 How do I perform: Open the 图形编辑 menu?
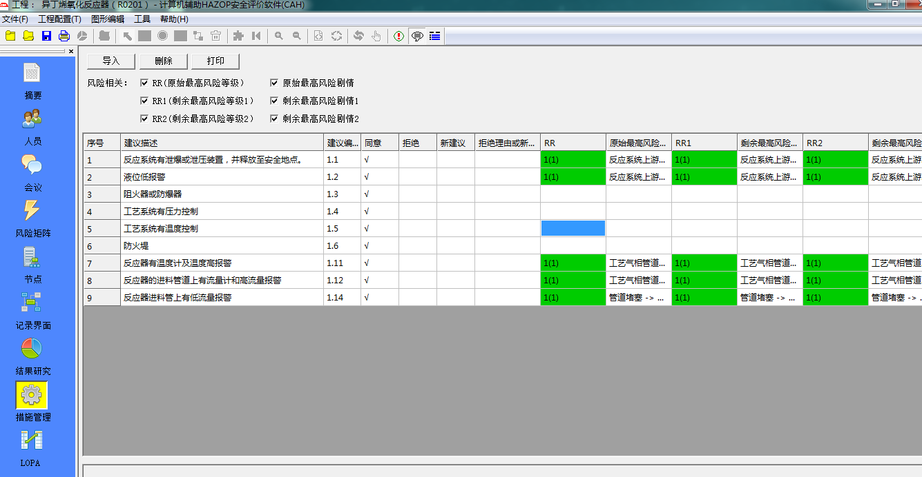(107, 19)
